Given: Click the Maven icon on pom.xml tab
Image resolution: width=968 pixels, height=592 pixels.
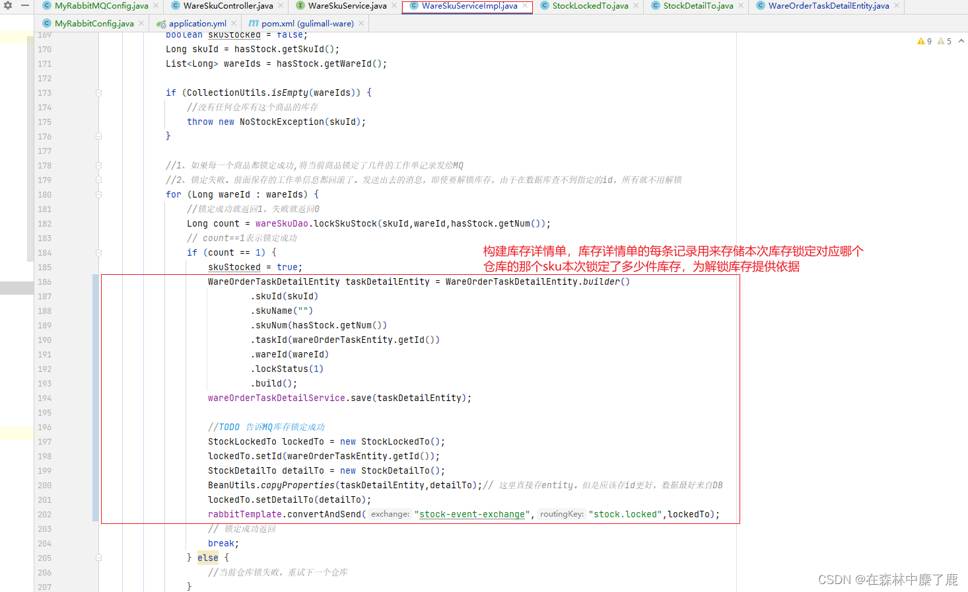Looking at the screenshot, I should [254, 24].
